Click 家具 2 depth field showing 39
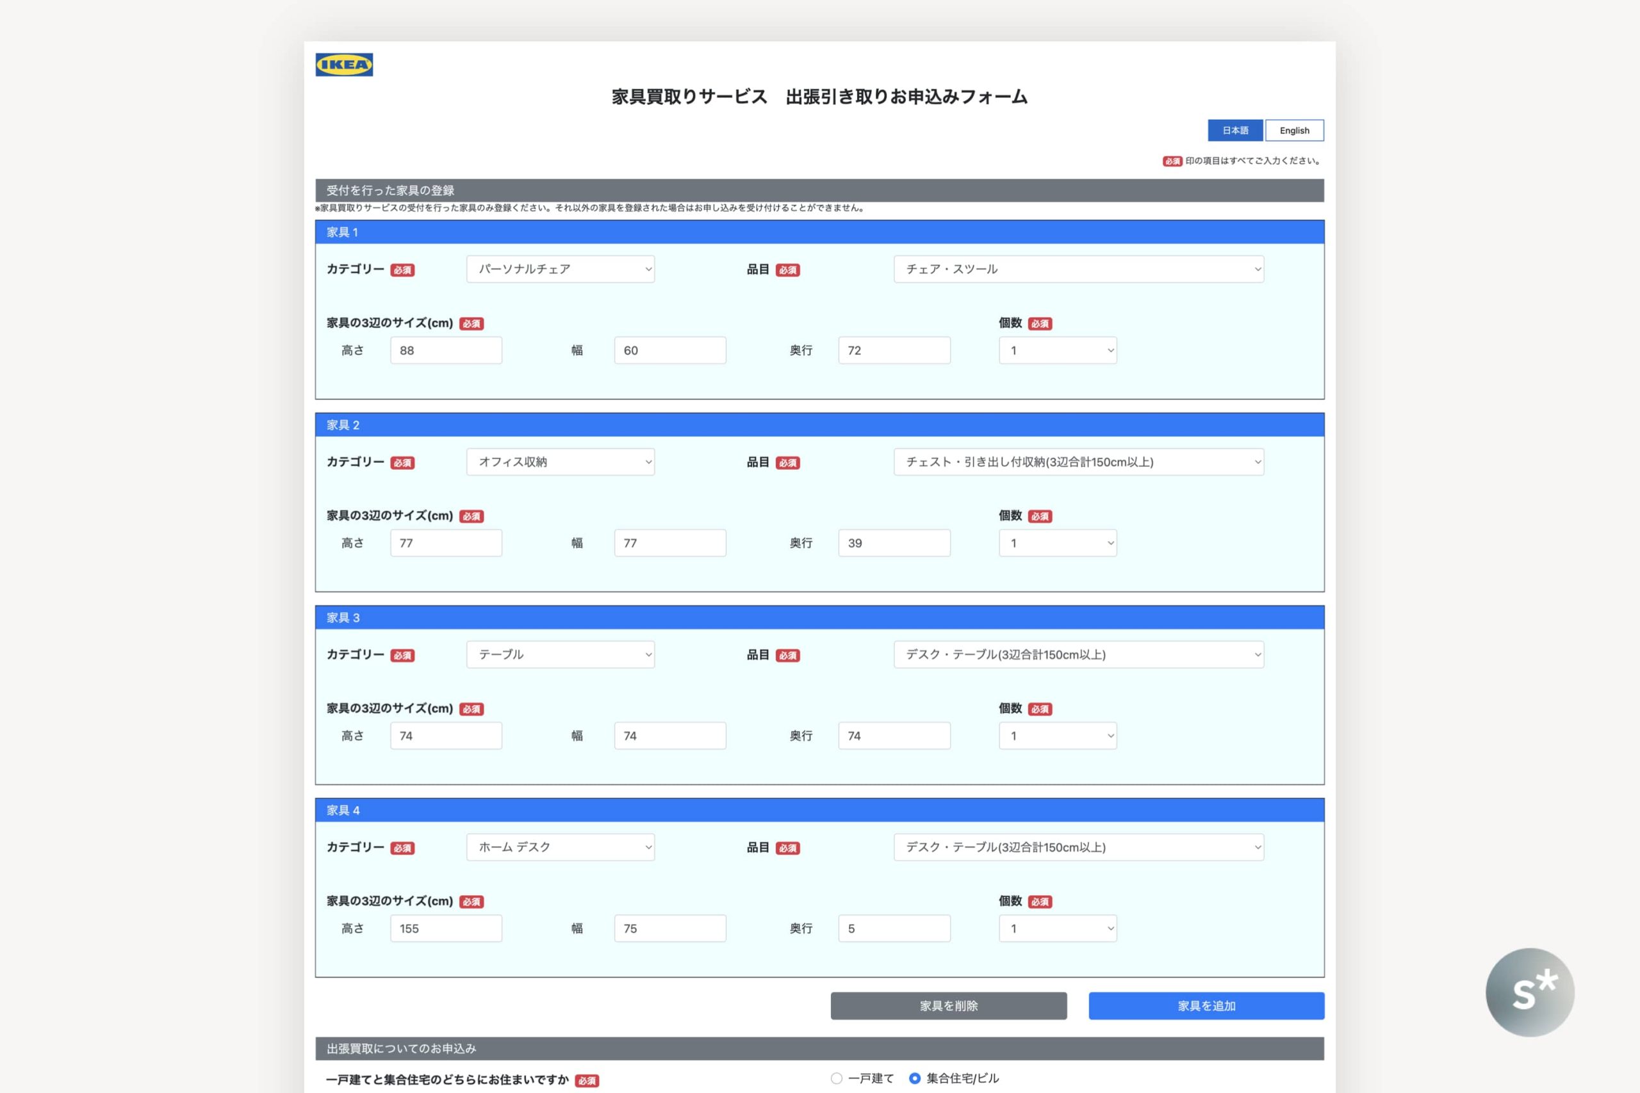Viewport: 1640px width, 1093px height. pyautogui.click(x=893, y=543)
